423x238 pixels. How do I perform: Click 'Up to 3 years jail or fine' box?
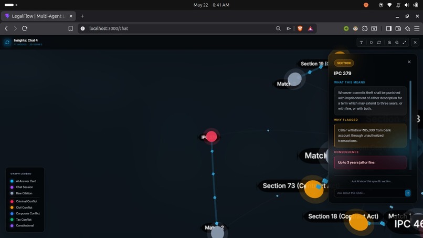(370, 162)
